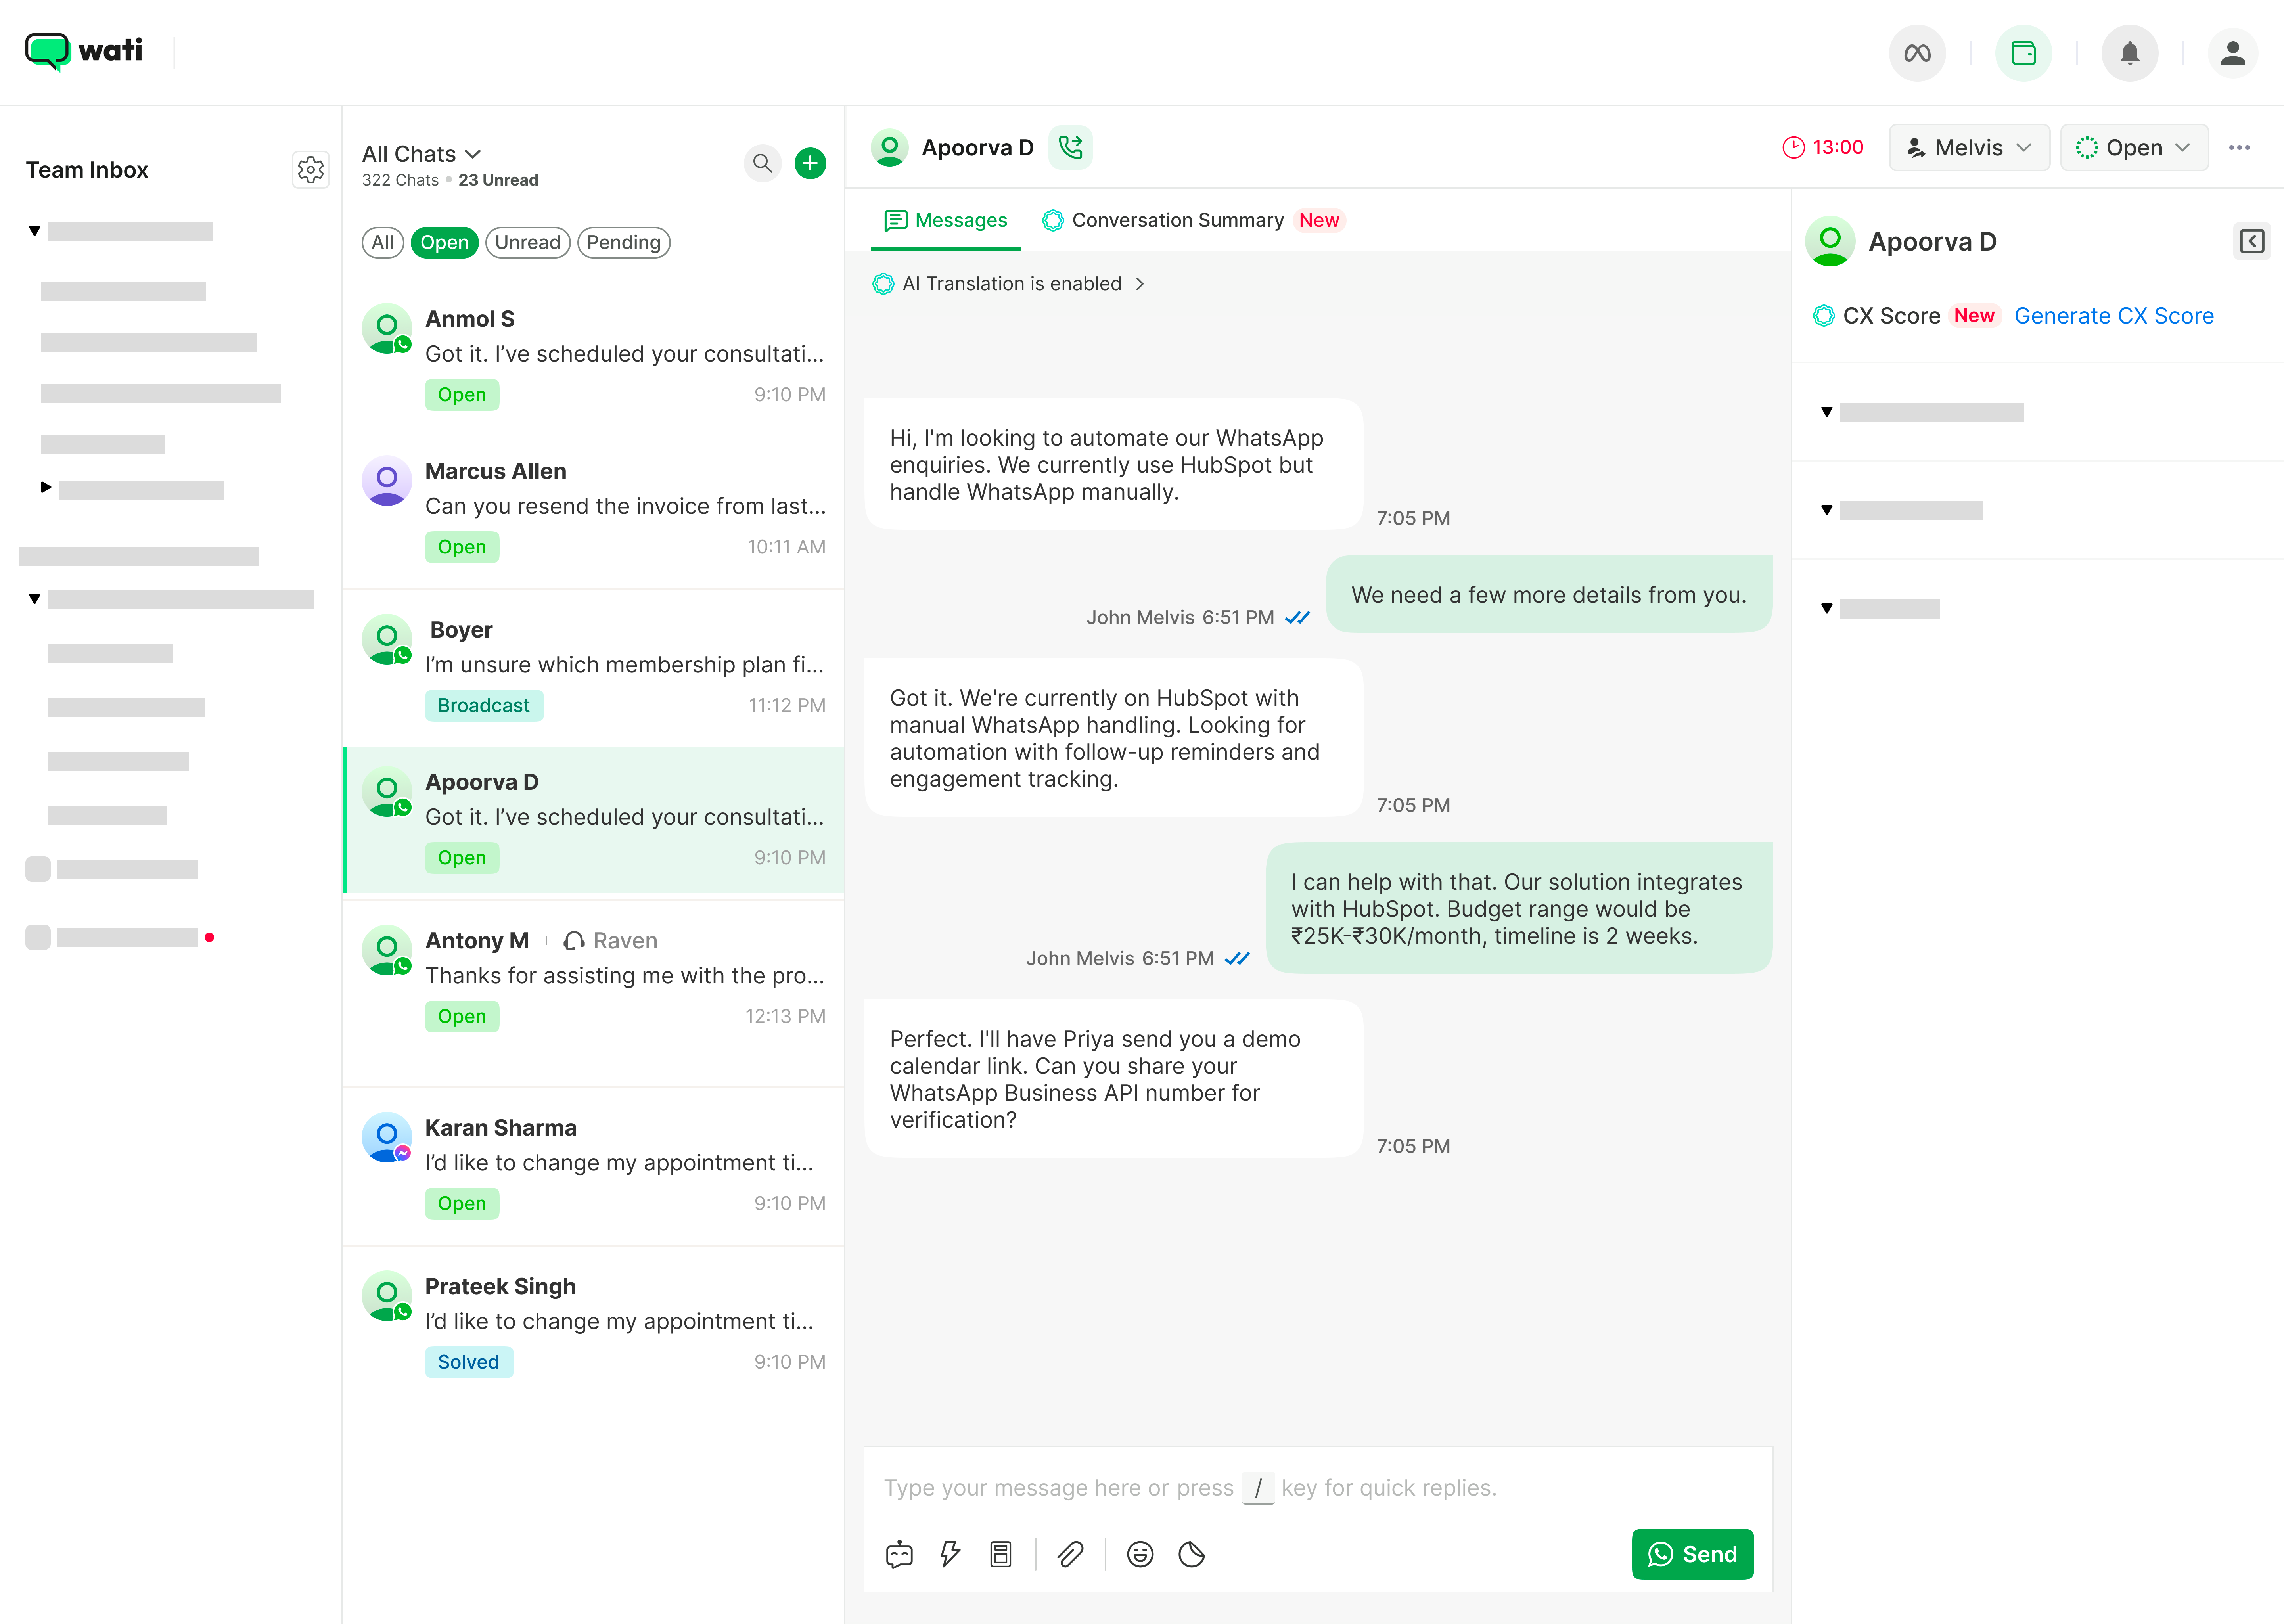
Task: Start a new chat with plus icon
Action: pos(810,163)
